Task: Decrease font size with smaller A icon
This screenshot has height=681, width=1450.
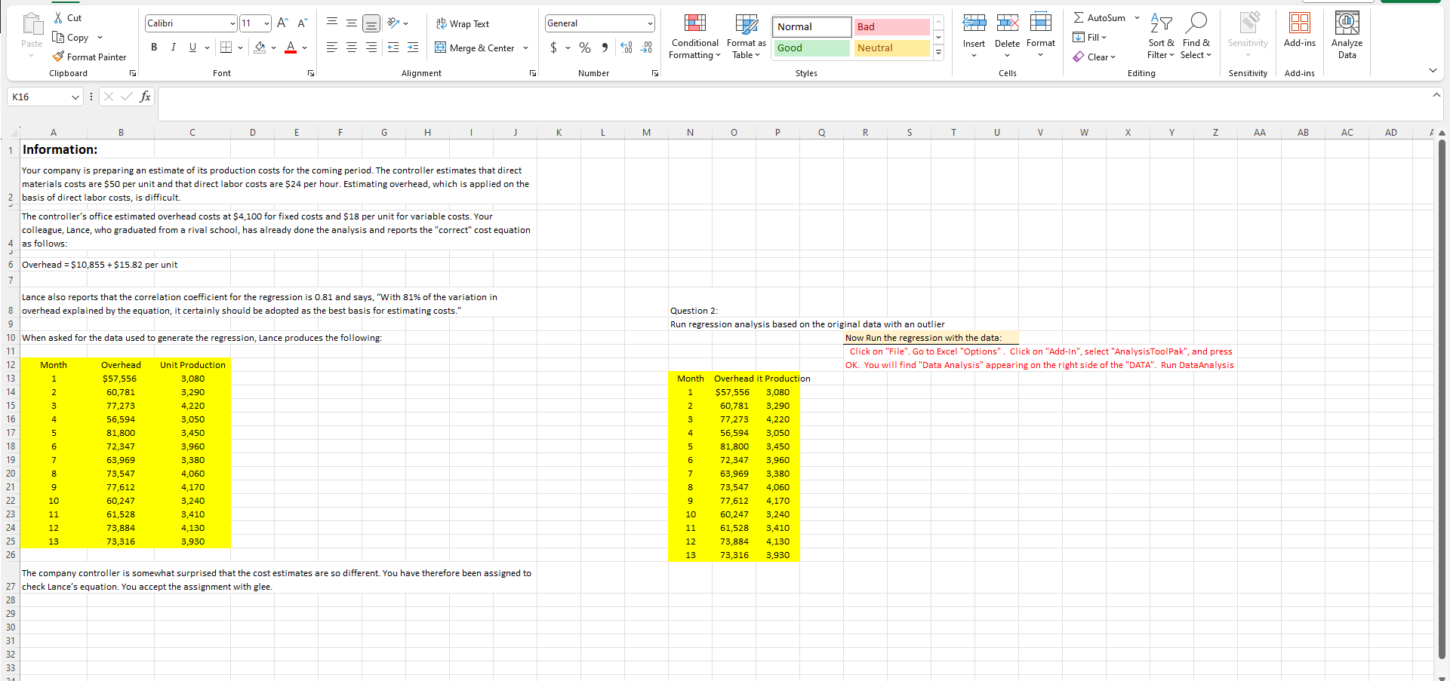Action: (x=302, y=23)
